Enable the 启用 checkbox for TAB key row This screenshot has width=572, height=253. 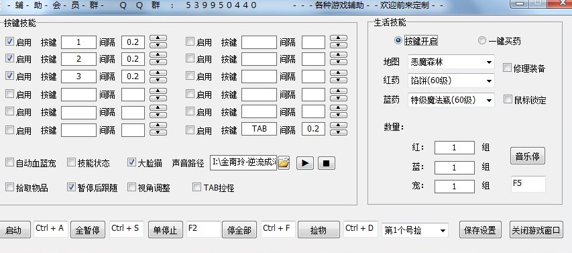(190, 130)
